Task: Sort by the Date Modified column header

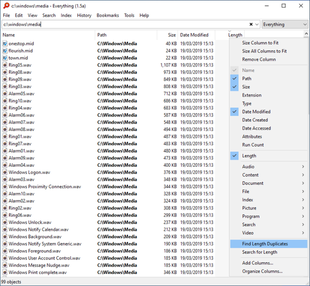Action: pos(196,35)
